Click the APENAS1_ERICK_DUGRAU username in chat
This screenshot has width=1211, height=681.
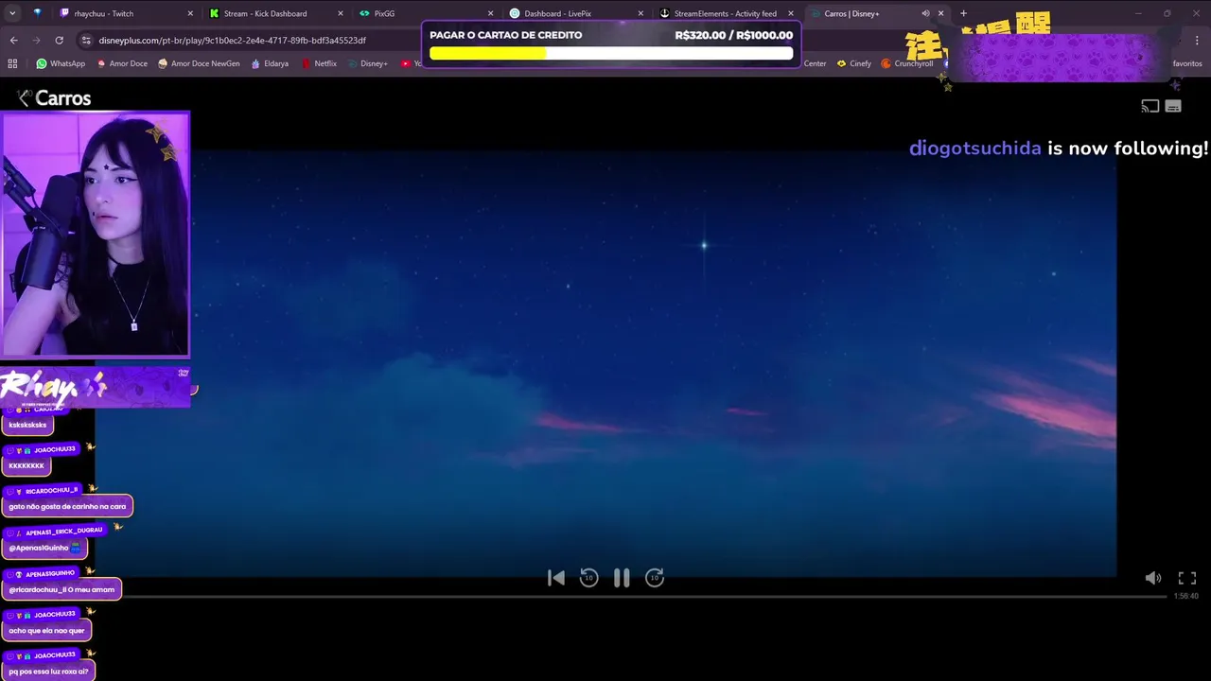[63, 532]
